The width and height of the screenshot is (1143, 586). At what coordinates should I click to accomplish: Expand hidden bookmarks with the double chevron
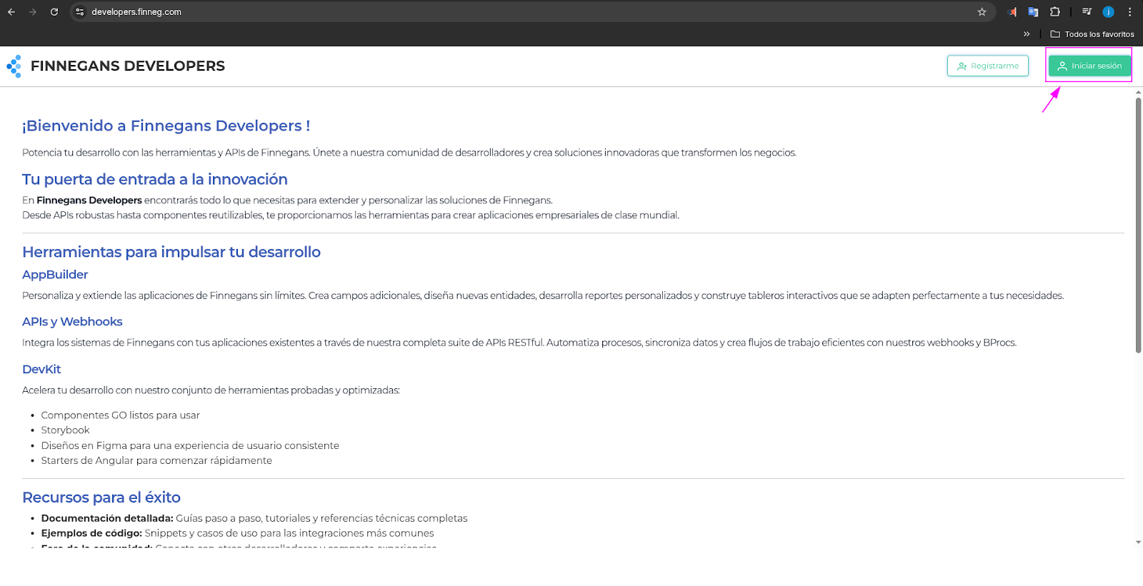coord(1027,34)
